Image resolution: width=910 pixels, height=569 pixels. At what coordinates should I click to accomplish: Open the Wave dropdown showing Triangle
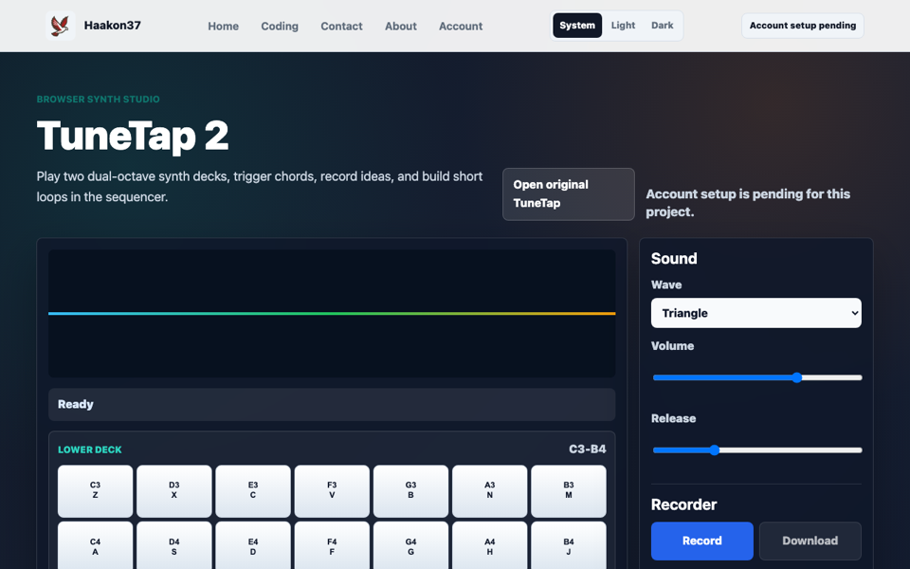point(756,313)
